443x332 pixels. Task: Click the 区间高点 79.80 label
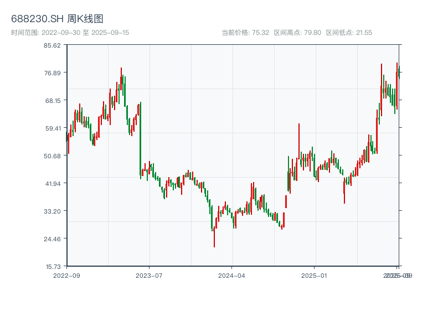297,33
